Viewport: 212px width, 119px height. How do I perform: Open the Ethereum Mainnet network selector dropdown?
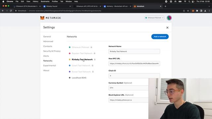154,18
